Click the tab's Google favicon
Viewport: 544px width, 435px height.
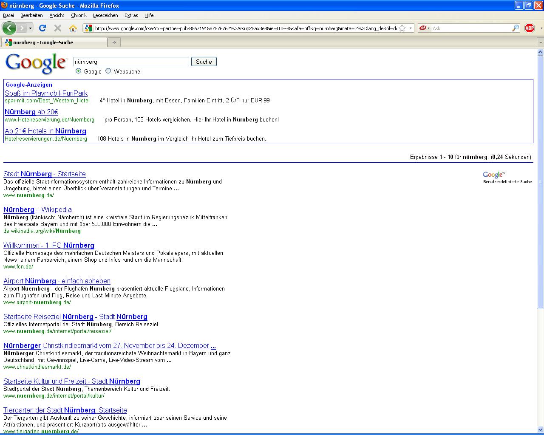[x=8, y=42]
